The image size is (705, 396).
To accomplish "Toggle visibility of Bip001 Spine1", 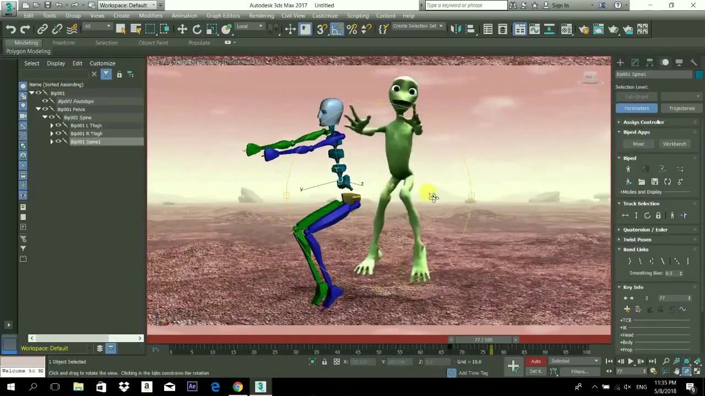I will pyautogui.click(x=58, y=142).
